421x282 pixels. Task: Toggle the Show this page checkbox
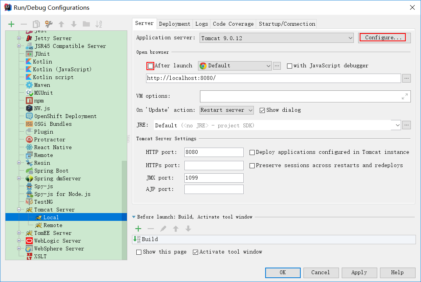tap(139, 252)
